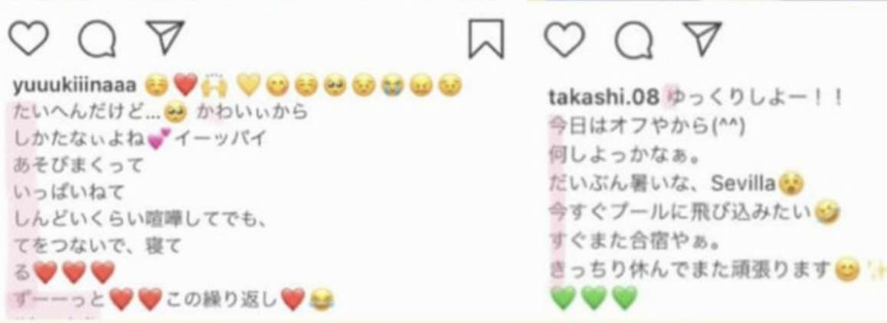Open comments on the yuuukiiinaaa post
Screen dimensions: 887x323
click(x=97, y=39)
